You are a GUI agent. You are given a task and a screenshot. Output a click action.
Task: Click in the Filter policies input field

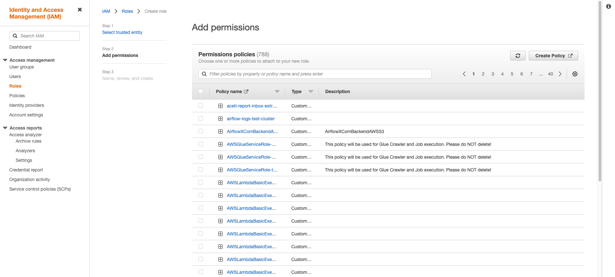(x=315, y=74)
